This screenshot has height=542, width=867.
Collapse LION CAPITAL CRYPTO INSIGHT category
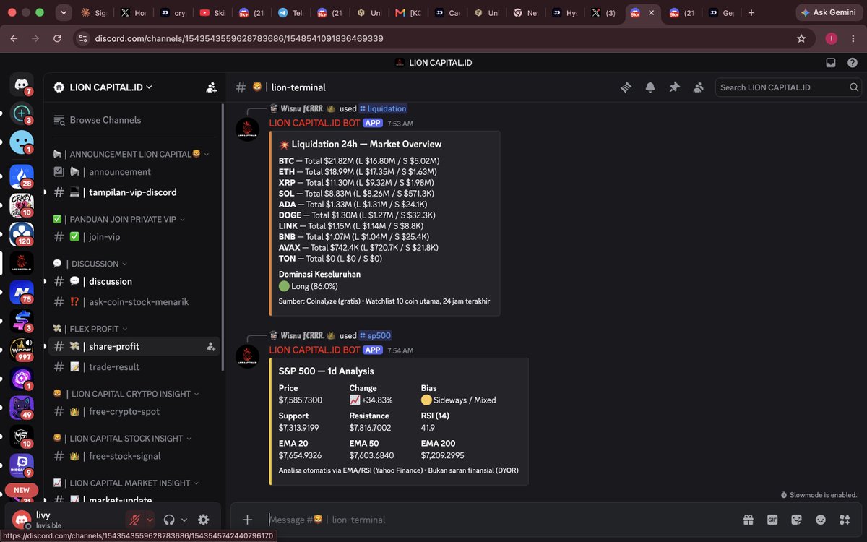(x=127, y=394)
